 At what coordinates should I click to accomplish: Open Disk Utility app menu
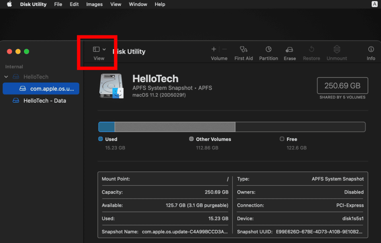pyautogui.click(x=33, y=4)
